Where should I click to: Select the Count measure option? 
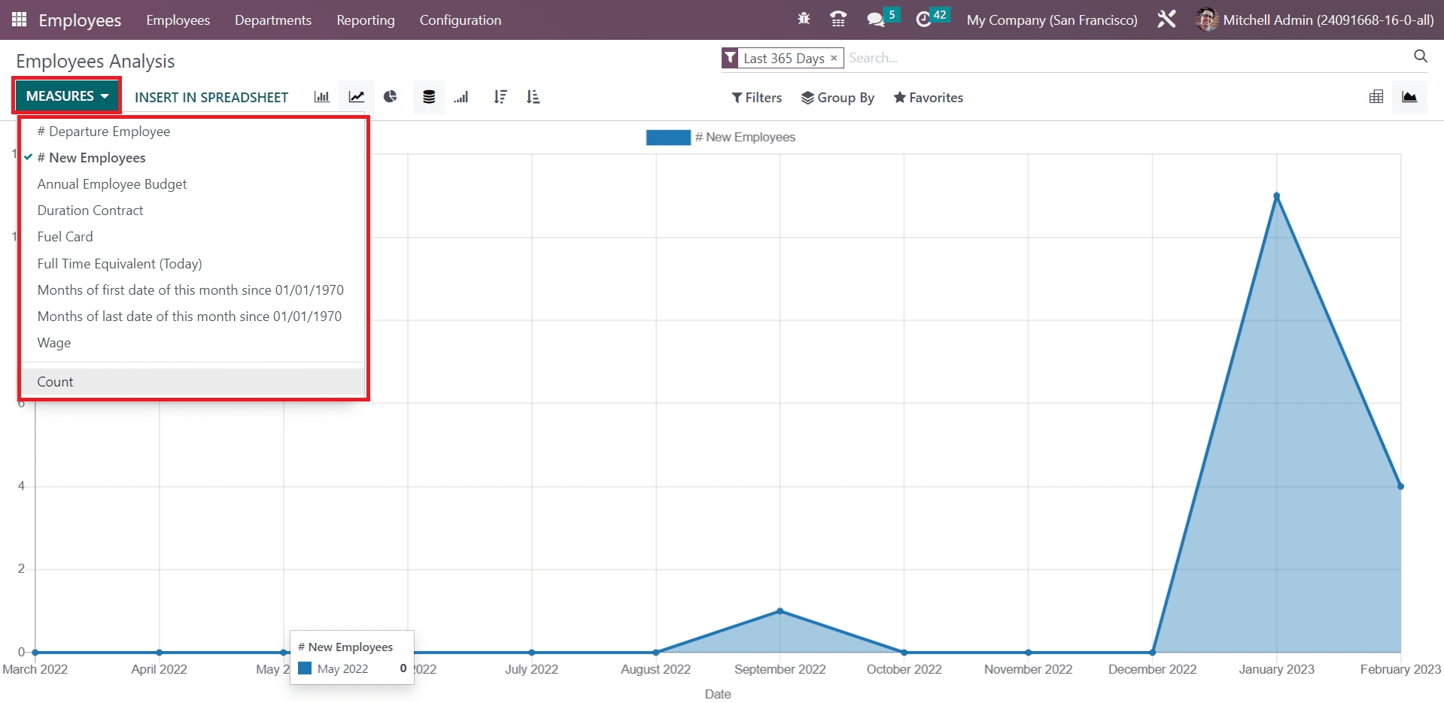[x=56, y=382]
